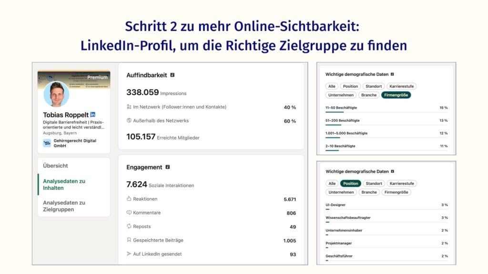
Task: Click the Auf LinkedIn gesendet count 93
Action: [x=293, y=254]
